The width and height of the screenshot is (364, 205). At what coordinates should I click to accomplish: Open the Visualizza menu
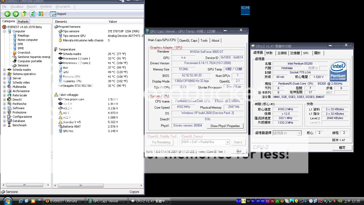coord(17,7)
